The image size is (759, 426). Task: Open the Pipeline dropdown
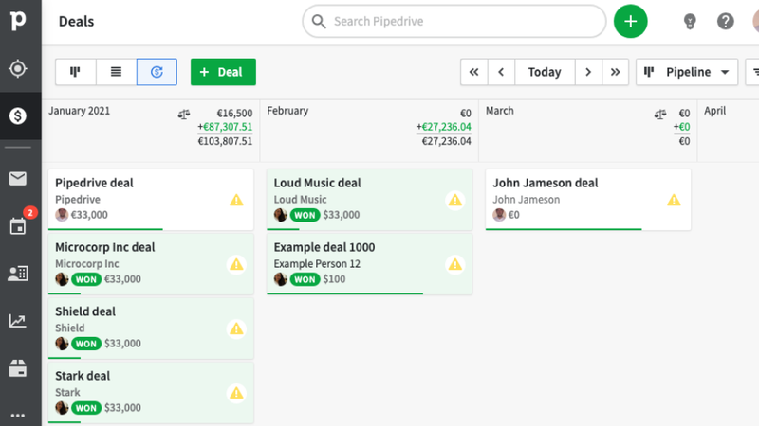687,72
